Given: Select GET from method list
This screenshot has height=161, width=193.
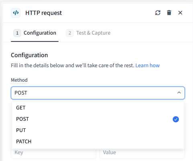Looking at the screenshot, I should [x=98, y=108].
